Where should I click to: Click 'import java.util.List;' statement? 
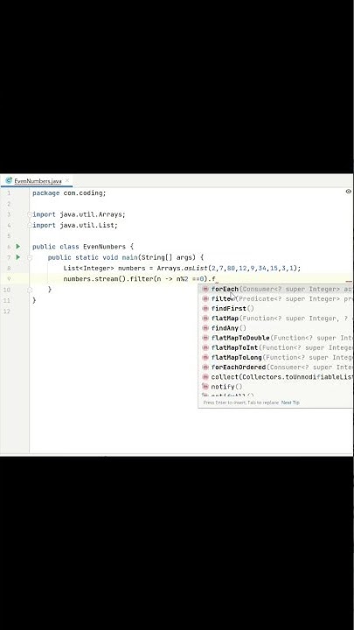coord(75,226)
